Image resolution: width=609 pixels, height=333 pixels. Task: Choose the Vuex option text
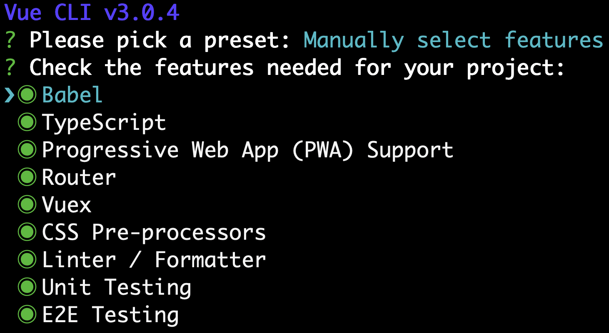tap(67, 205)
